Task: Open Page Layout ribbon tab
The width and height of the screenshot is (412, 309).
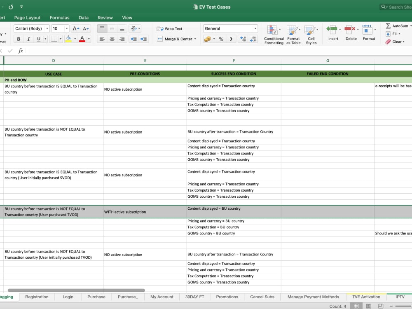Action: tap(27, 18)
